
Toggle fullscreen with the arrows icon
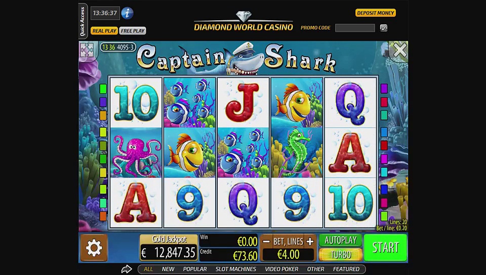pyautogui.click(x=87, y=50)
